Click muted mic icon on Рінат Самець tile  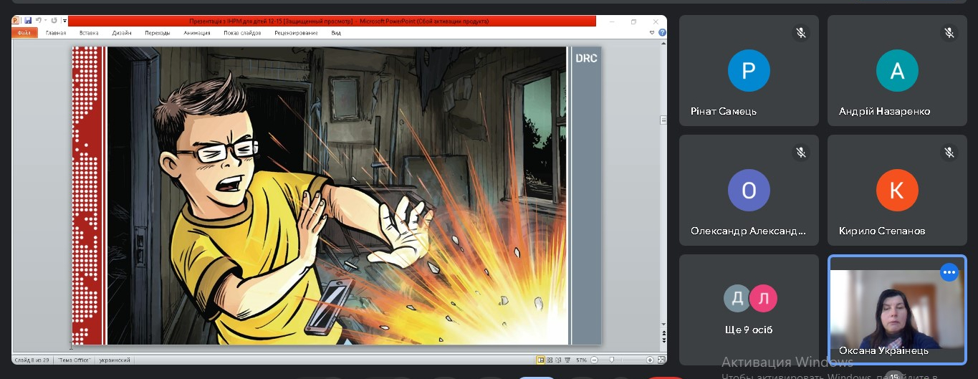click(x=801, y=33)
